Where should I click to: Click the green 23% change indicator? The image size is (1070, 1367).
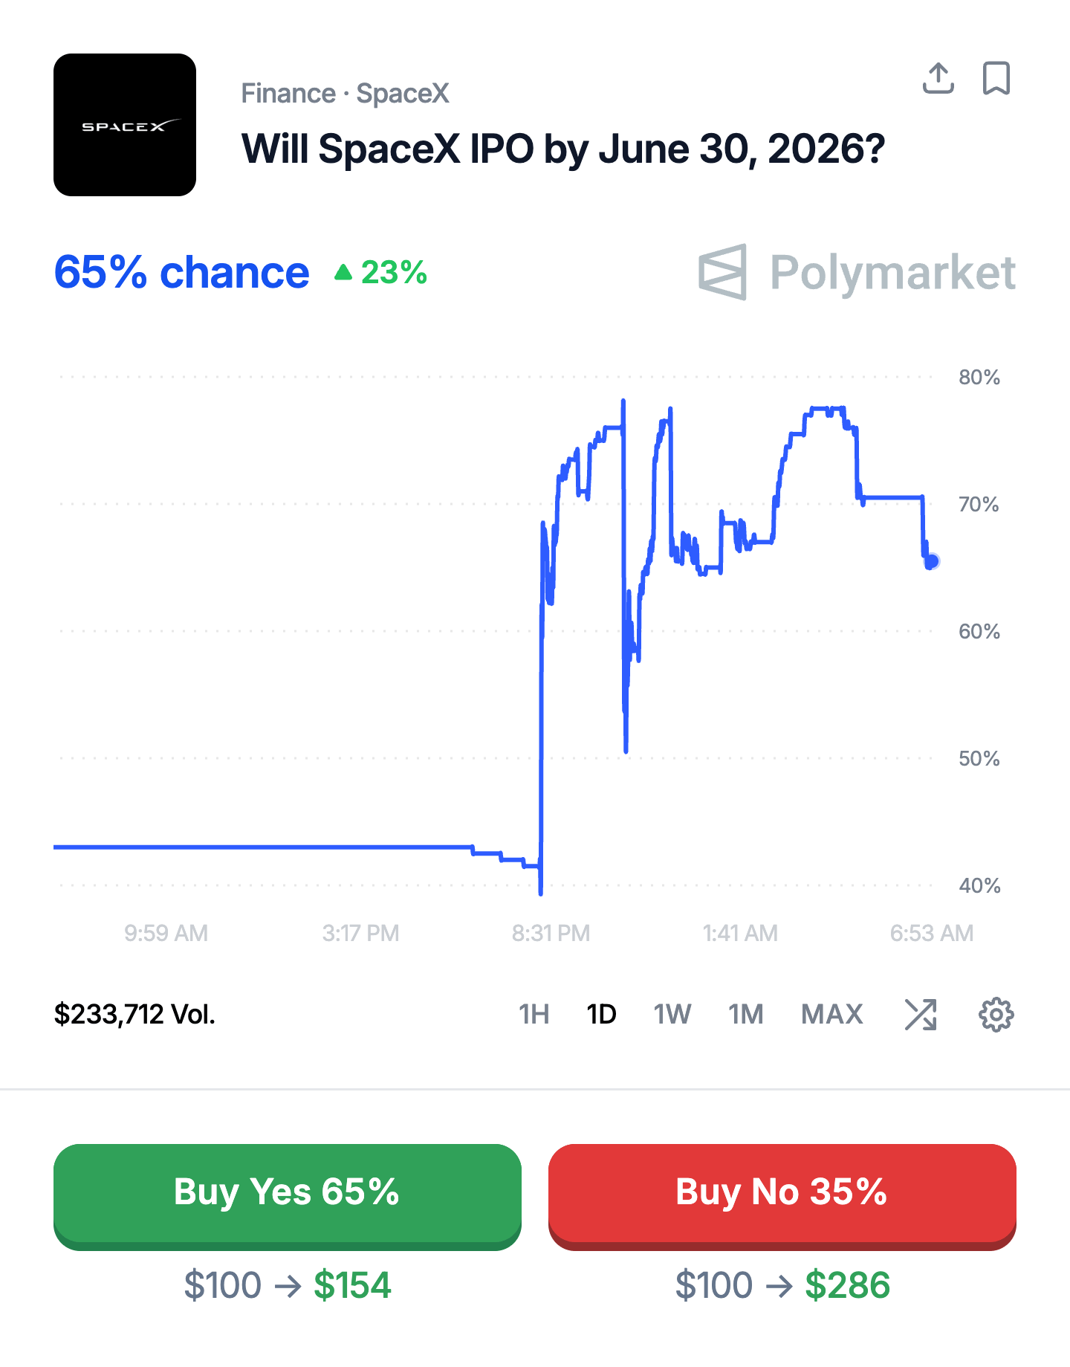pos(381,273)
